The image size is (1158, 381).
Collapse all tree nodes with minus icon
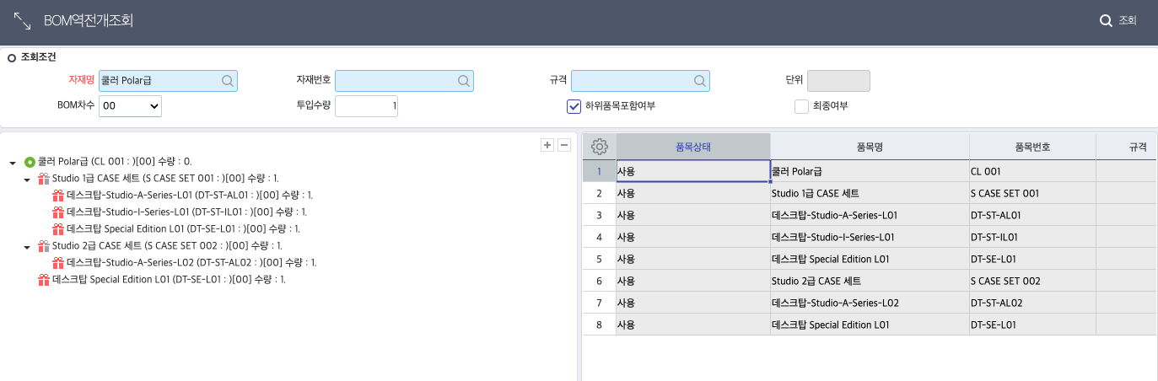pyautogui.click(x=564, y=145)
